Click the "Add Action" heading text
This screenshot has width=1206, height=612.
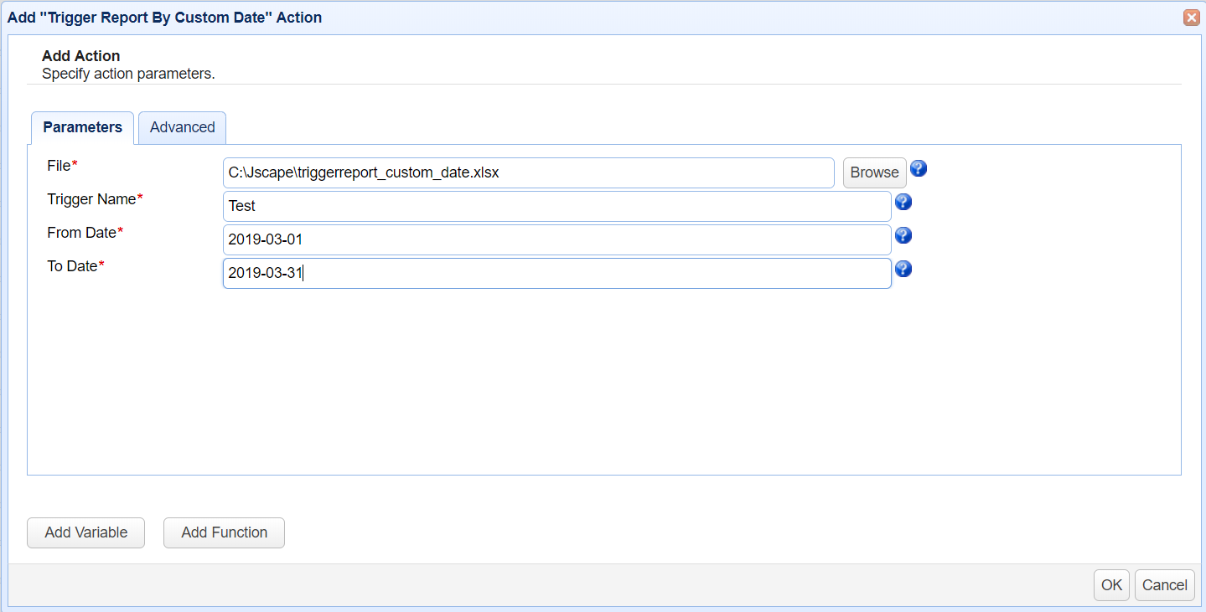pos(80,56)
